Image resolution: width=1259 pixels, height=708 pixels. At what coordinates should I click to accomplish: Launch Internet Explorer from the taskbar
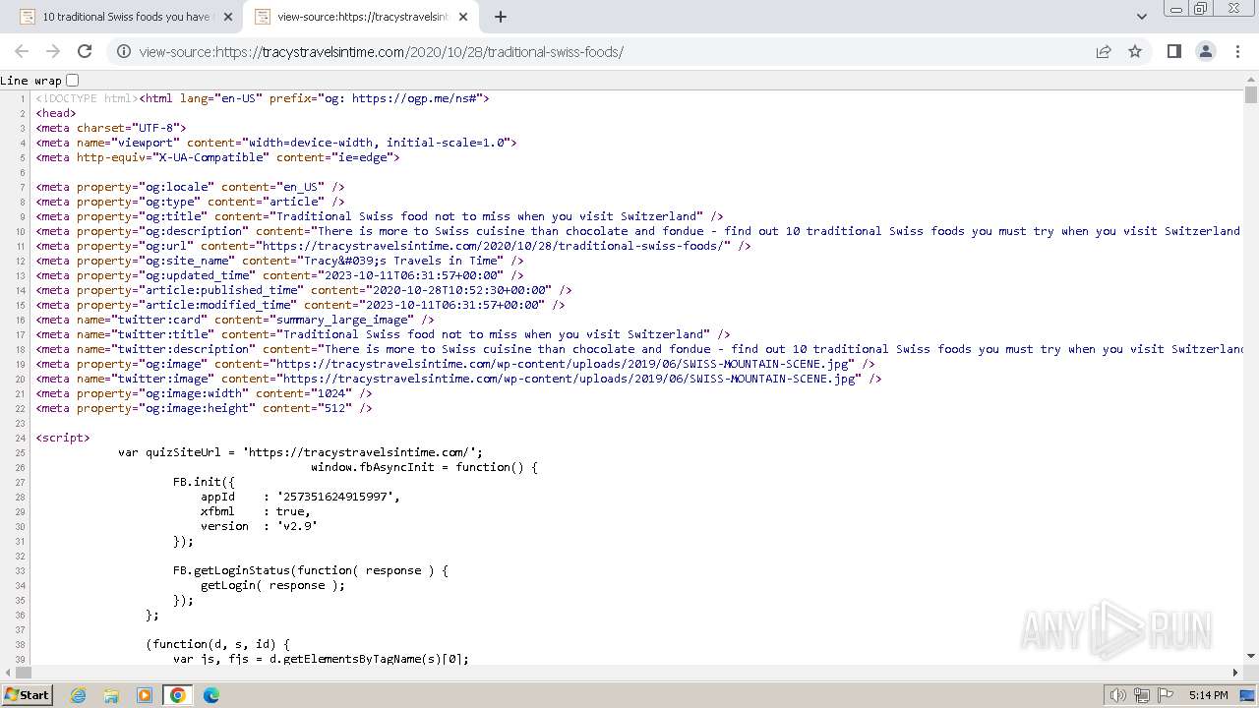[x=79, y=695]
